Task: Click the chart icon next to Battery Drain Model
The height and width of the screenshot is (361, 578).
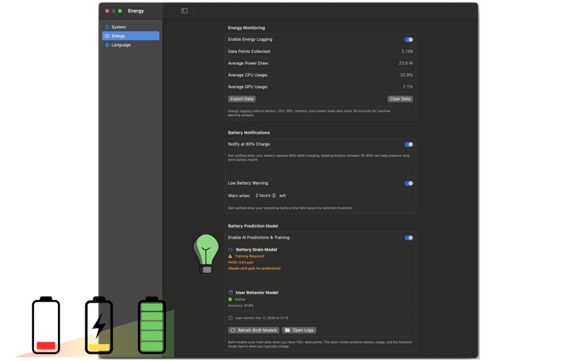Action: [230, 249]
